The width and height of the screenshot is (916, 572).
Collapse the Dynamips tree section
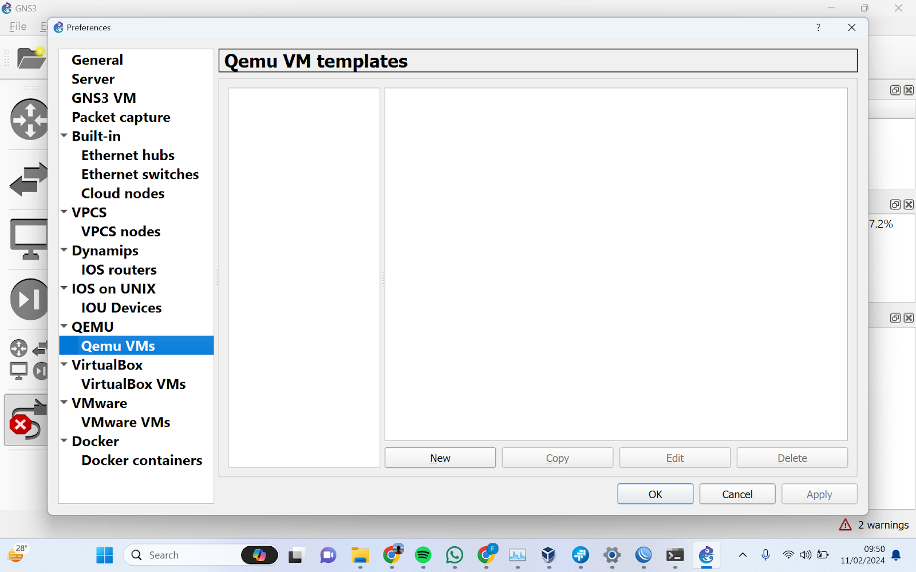(64, 250)
